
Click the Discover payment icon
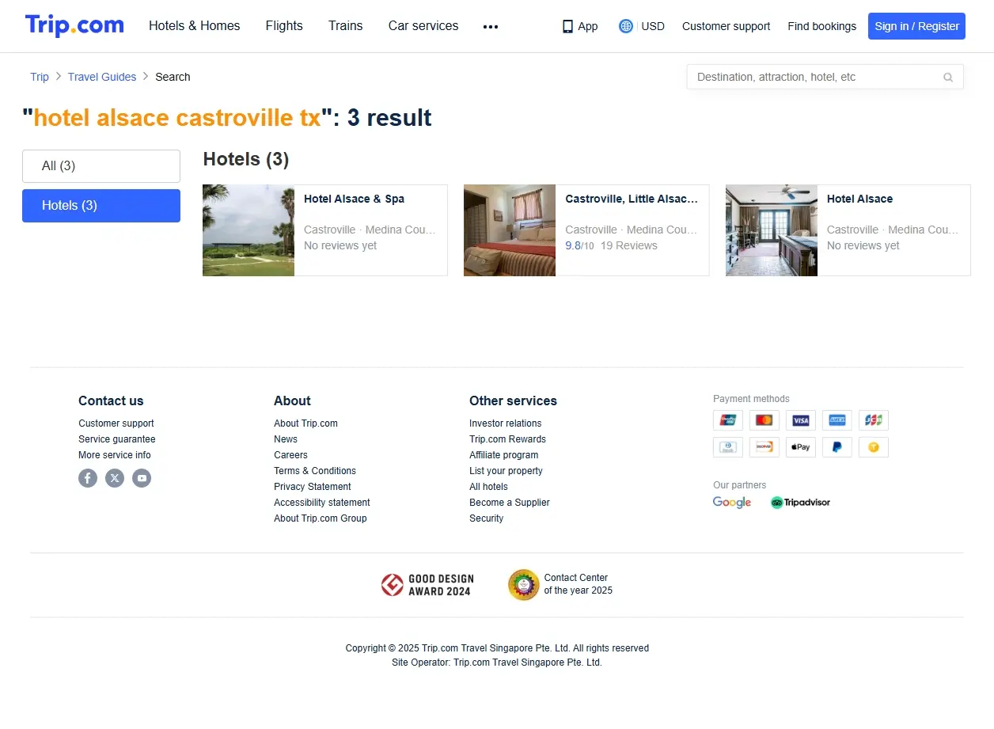pos(764,447)
